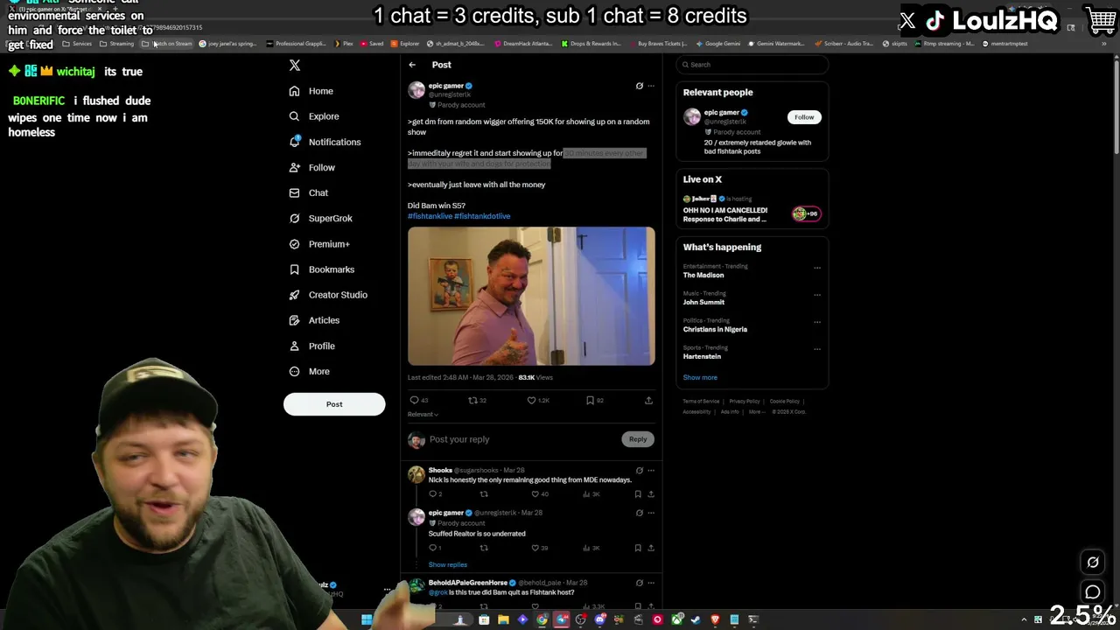
Task: Open Google Chrome from the taskbar
Action: coord(542,619)
